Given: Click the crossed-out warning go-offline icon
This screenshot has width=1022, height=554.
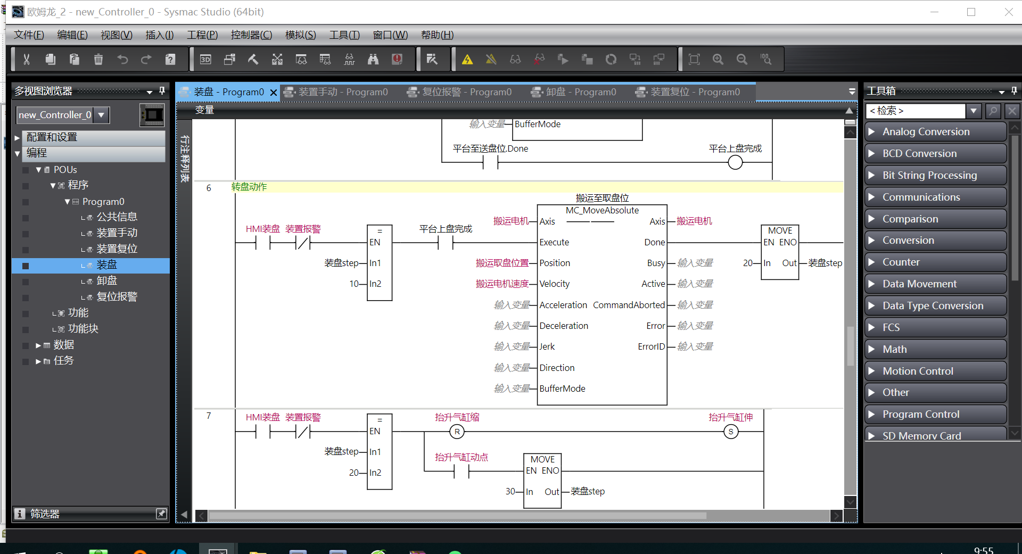Looking at the screenshot, I should pyautogui.click(x=491, y=59).
